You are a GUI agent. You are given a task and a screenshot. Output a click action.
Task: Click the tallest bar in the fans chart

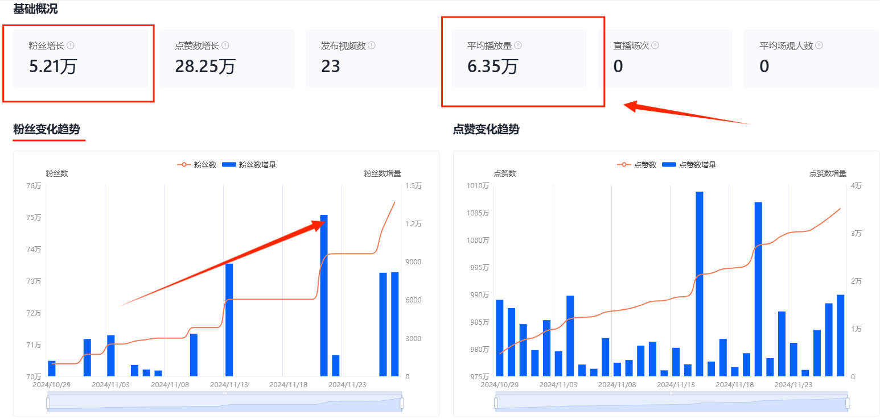[x=324, y=296]
